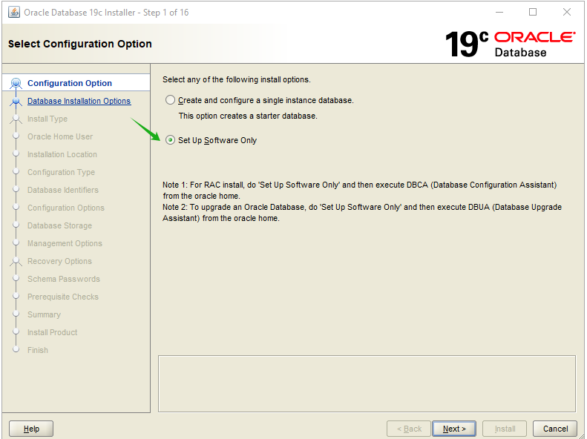The width and height of the screenshot is (587, 439).
Task: Click the Java installer icon in title bar
Action: [14, 12]
